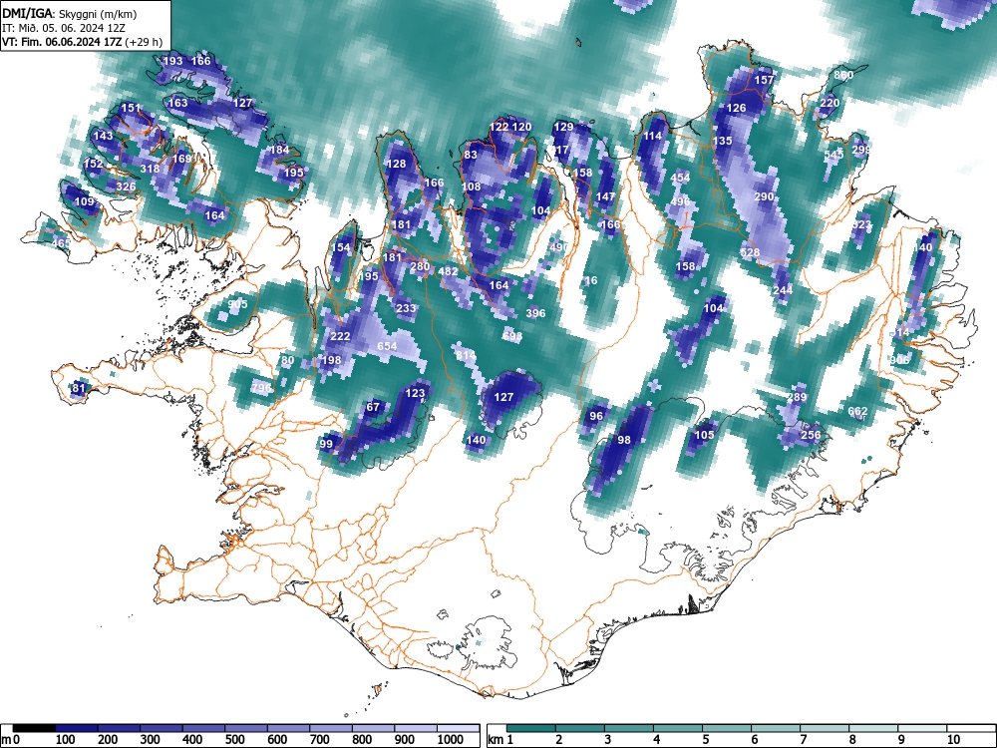This screenshot has width=997, height=748.
Task: Click the map value 233
Action: (x=406, y=308)
